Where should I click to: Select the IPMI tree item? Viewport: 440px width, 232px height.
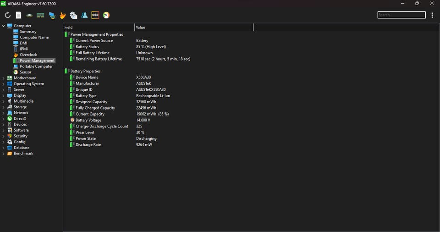coord(23,49)
